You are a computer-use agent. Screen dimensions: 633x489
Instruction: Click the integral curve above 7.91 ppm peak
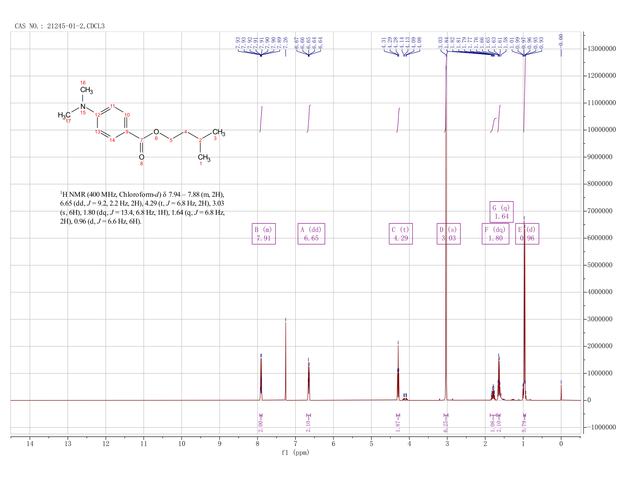coord(261,119)
